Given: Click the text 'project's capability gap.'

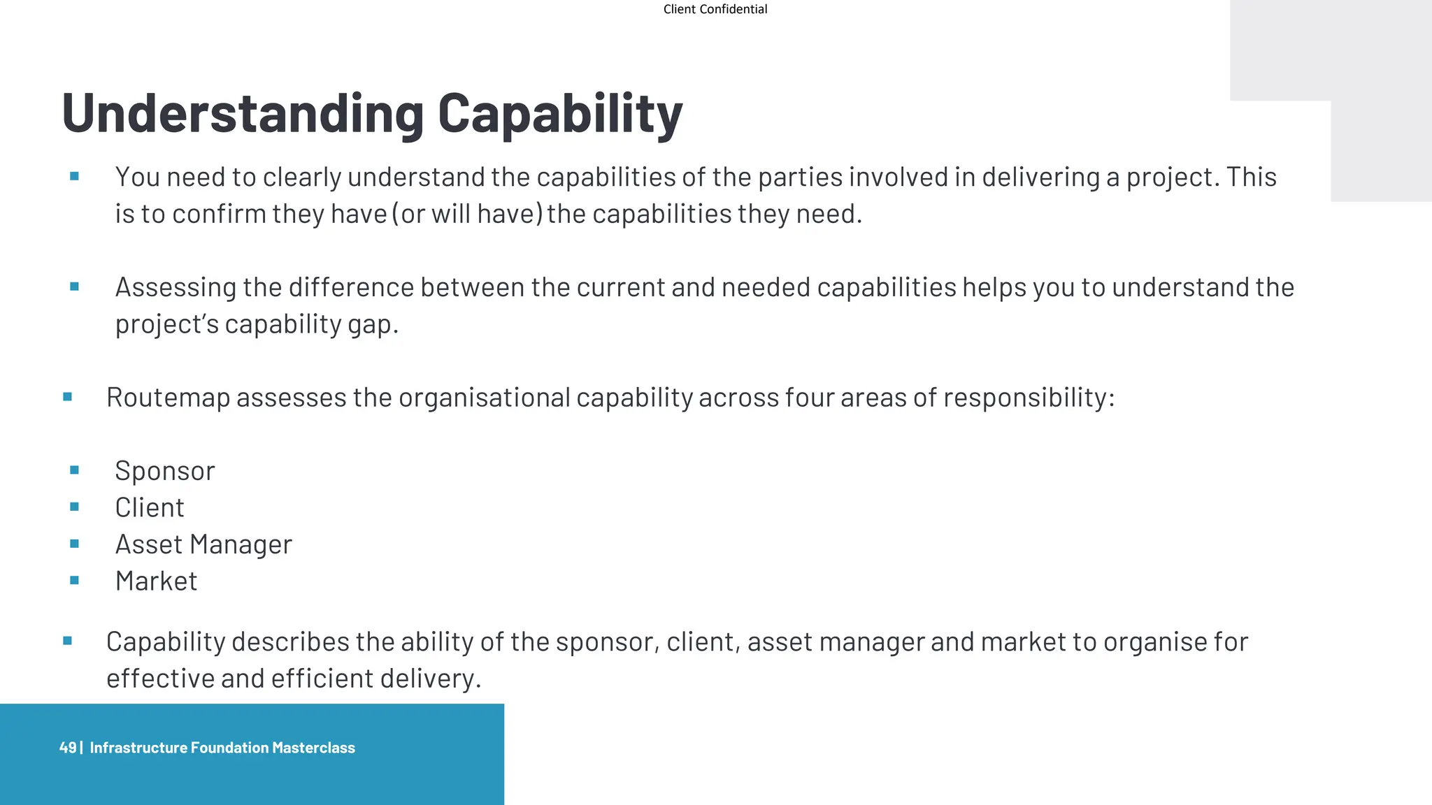Looking at the screenshot, I should 257,324.
